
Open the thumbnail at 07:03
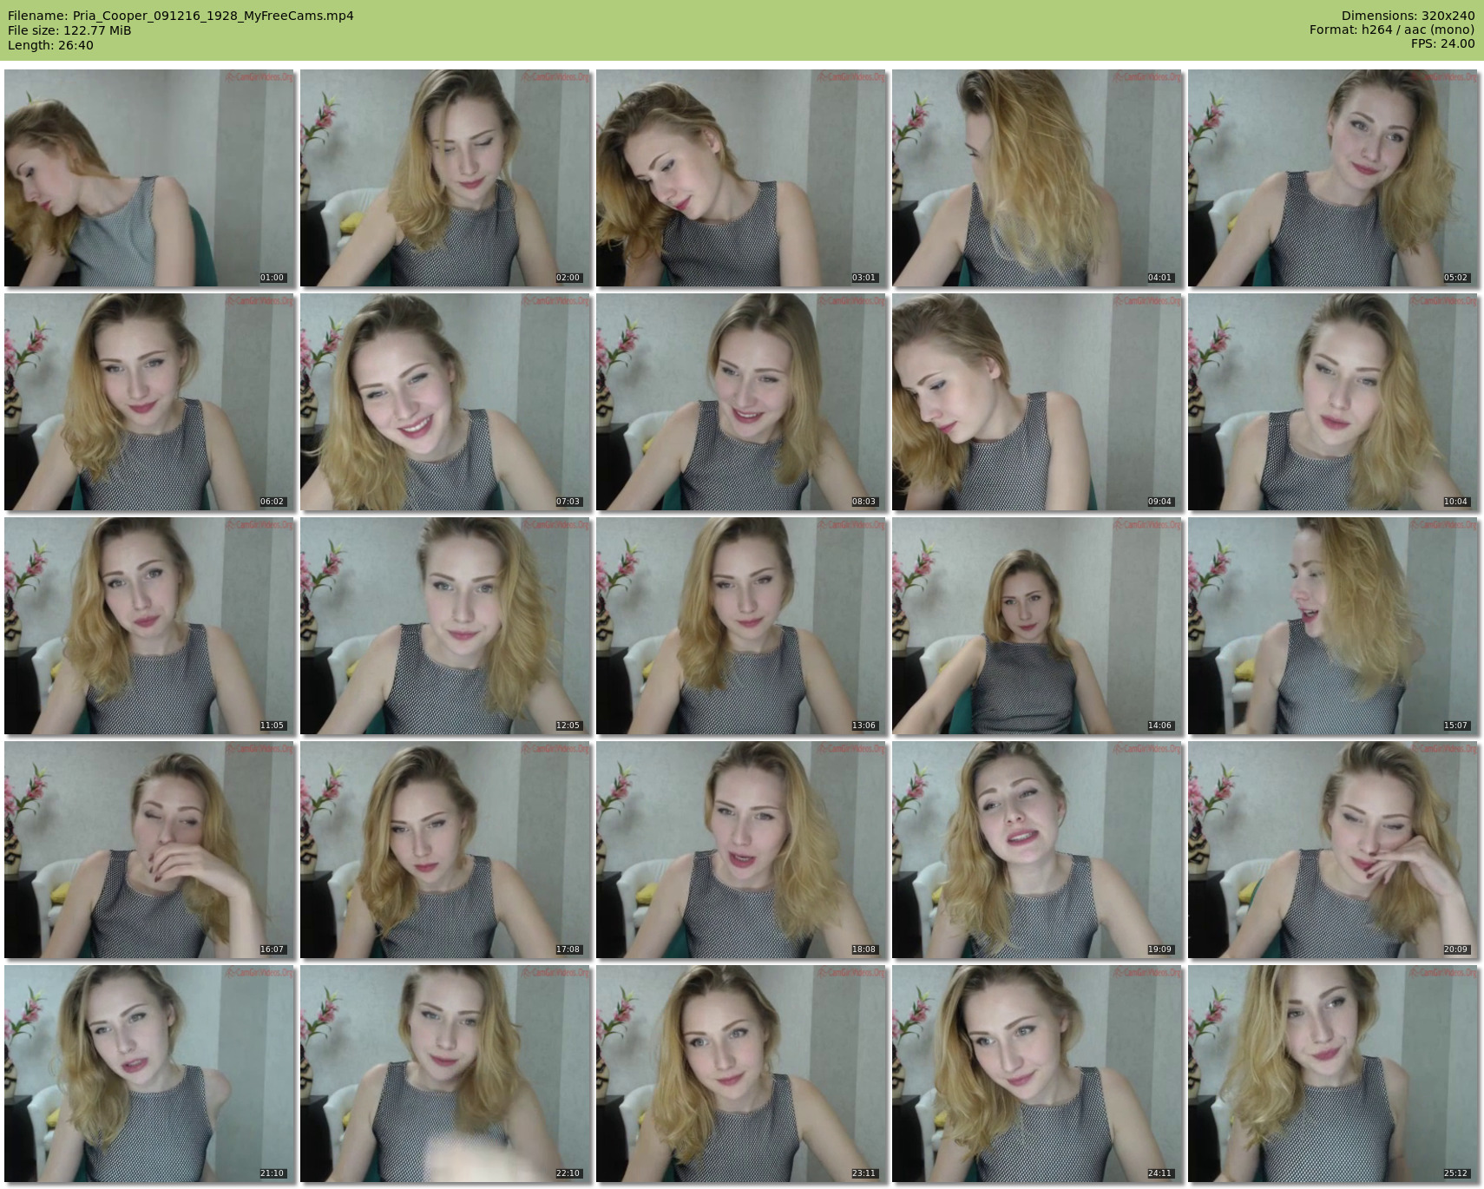(446, 402)
